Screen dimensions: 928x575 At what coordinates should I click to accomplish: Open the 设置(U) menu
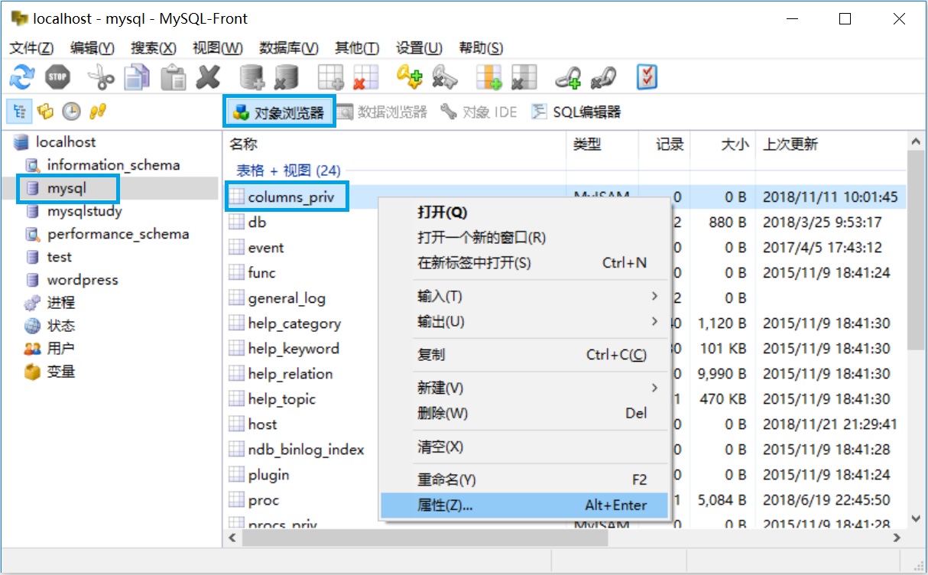point(419,48)
